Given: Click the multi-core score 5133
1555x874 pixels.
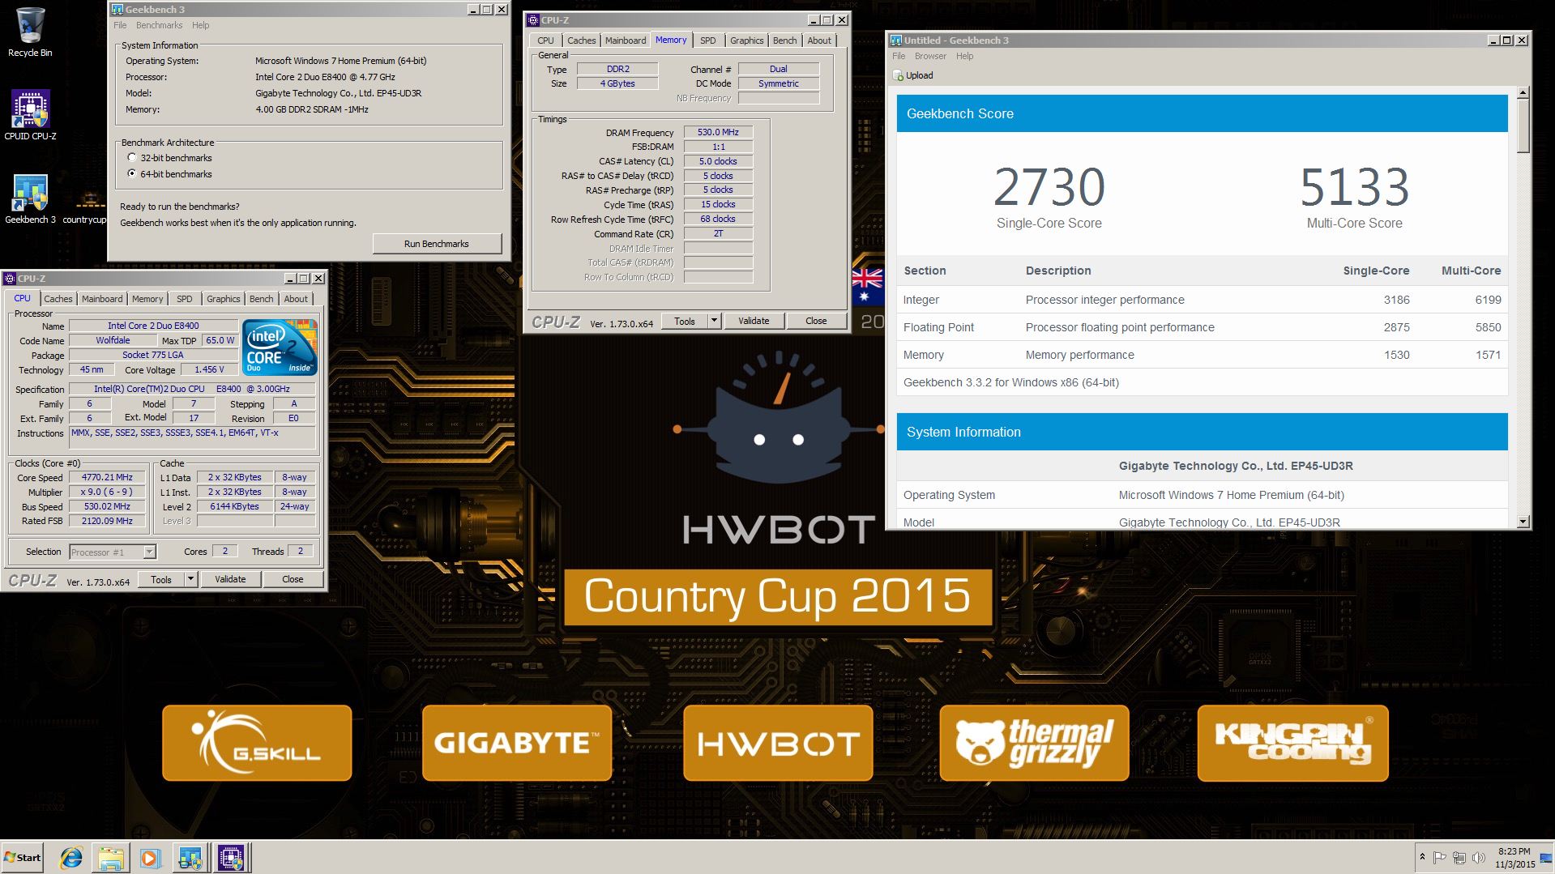Looking at the screenshot, I should pos(1354,188).
